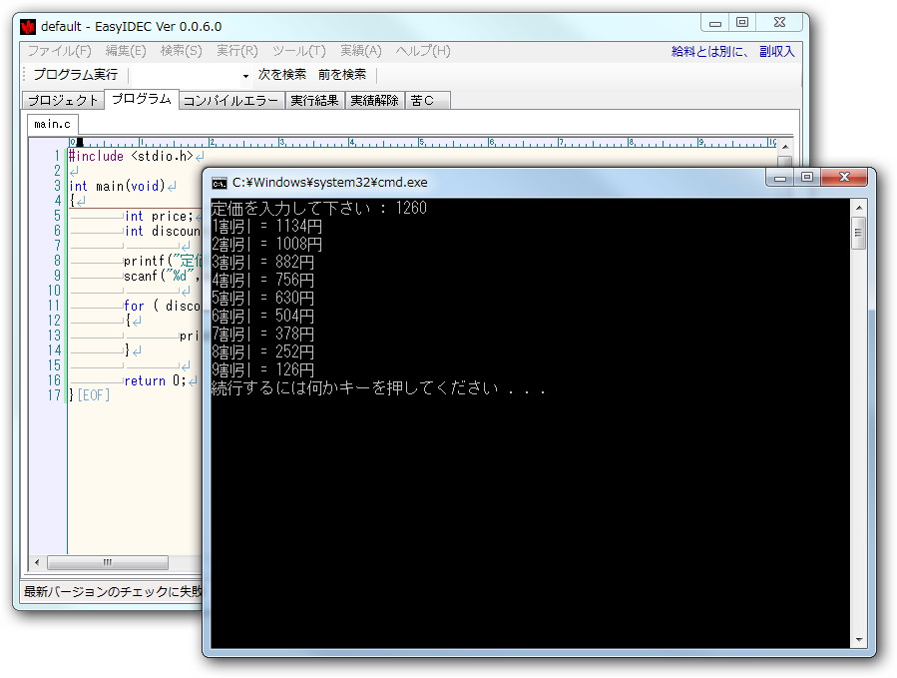The height and width of the screenshot is (678, 897).
Task: Switch to the プログラム tab
Action: click(139, 100)
